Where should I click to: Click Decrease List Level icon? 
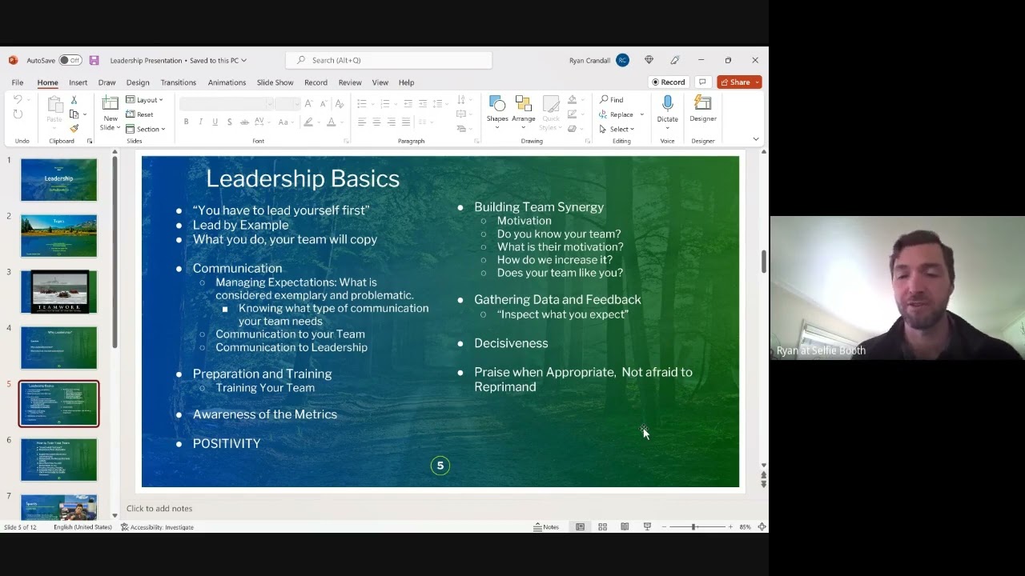(408, 103)
